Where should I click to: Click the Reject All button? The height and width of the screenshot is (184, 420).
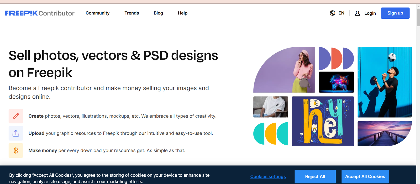(315, 177)
